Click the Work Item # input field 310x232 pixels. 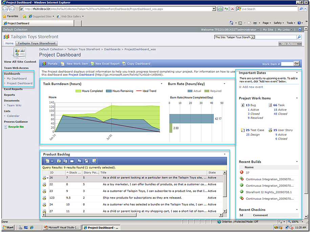tap(287, 64)
